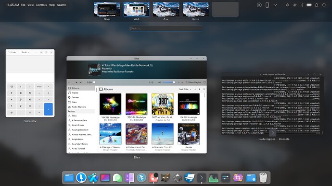Image resolution: width=332 pixels, height=186 pixels.
Task: Open the Sort: Title dropdown in Elisa
Action: [x=185, y=89]
